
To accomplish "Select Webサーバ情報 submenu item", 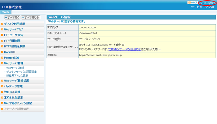I will [15, 68].
